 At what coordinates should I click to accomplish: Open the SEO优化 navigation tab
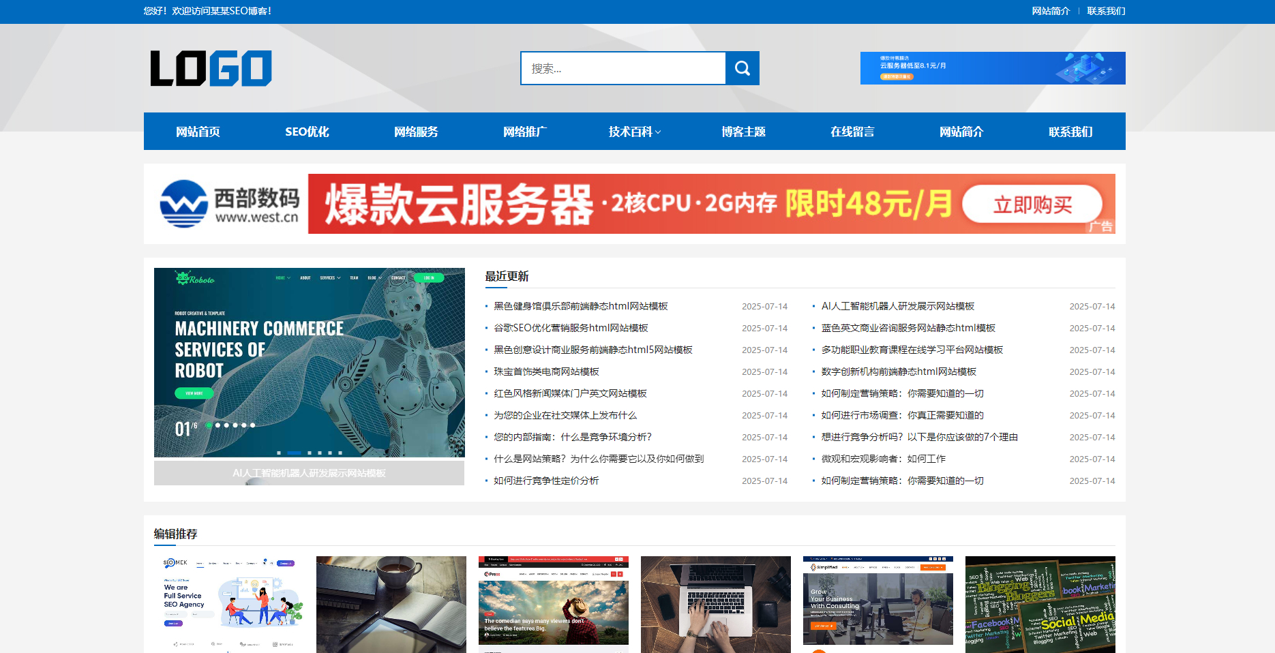(307, 132)
